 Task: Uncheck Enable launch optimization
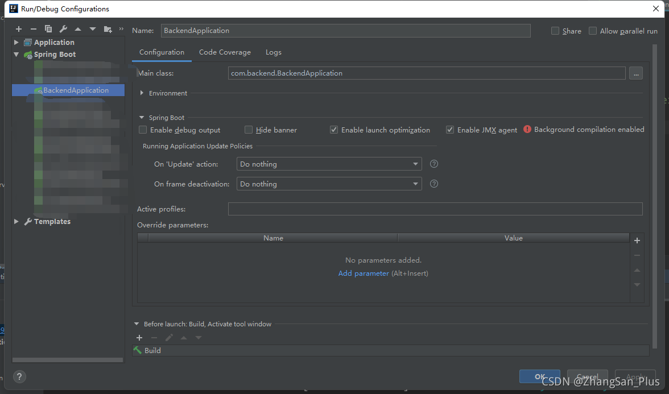333,130
